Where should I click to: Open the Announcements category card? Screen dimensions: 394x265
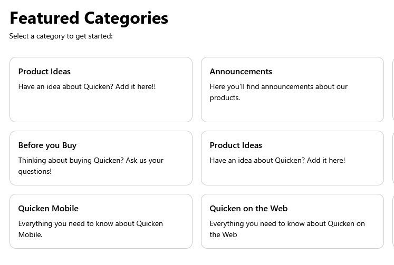click(x=292, y=90)
